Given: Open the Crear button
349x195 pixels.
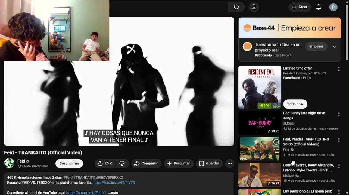Looking at the screenshot, I should tap(300, 7).
